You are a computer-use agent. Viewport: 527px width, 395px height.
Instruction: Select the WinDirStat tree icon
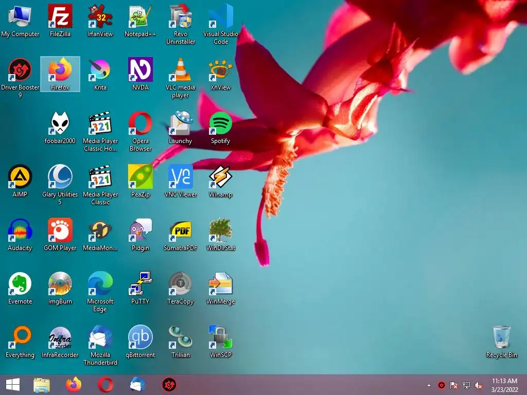(220, 235)
